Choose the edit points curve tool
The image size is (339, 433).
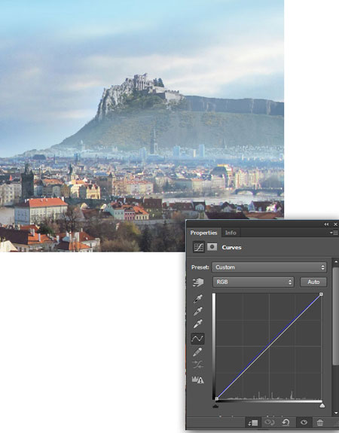pyautogui.click(x=197, y=339)
